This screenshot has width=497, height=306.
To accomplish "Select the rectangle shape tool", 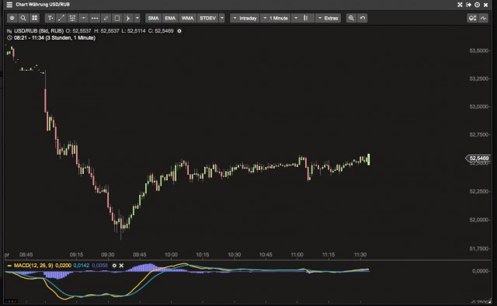I will pos(117,18).
